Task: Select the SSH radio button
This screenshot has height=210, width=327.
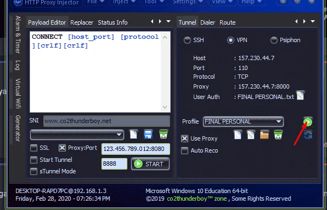Action: click(x=187, y=40)
